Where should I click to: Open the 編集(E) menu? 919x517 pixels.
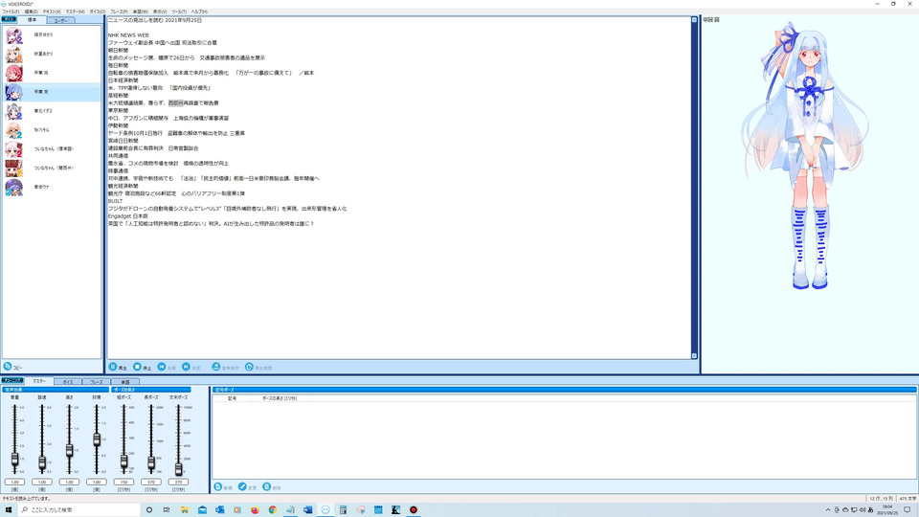(x=31, y=11)
